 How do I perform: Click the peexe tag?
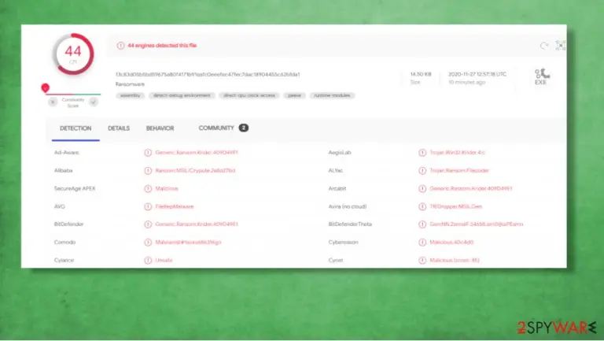[295, 95]
